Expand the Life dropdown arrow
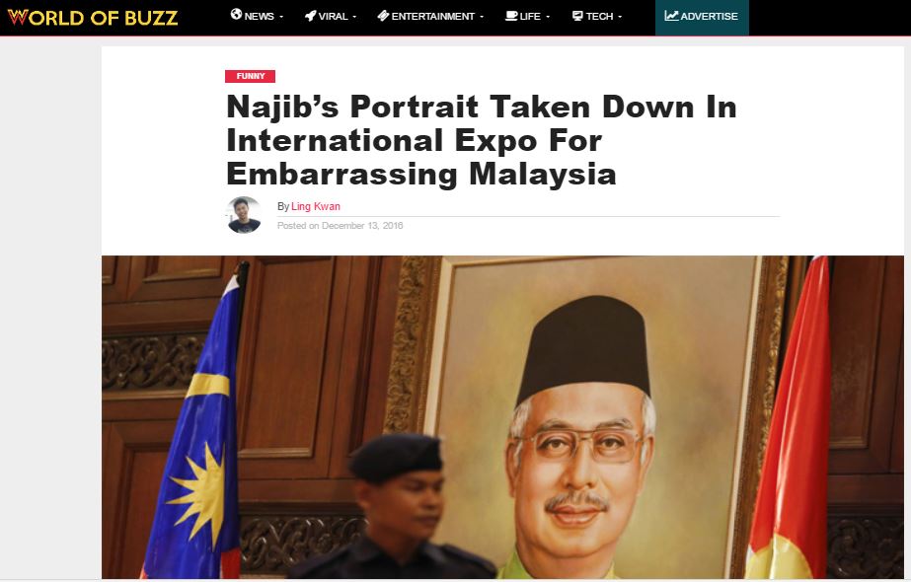This screenshot has width=911, height=582. [548, 17]
